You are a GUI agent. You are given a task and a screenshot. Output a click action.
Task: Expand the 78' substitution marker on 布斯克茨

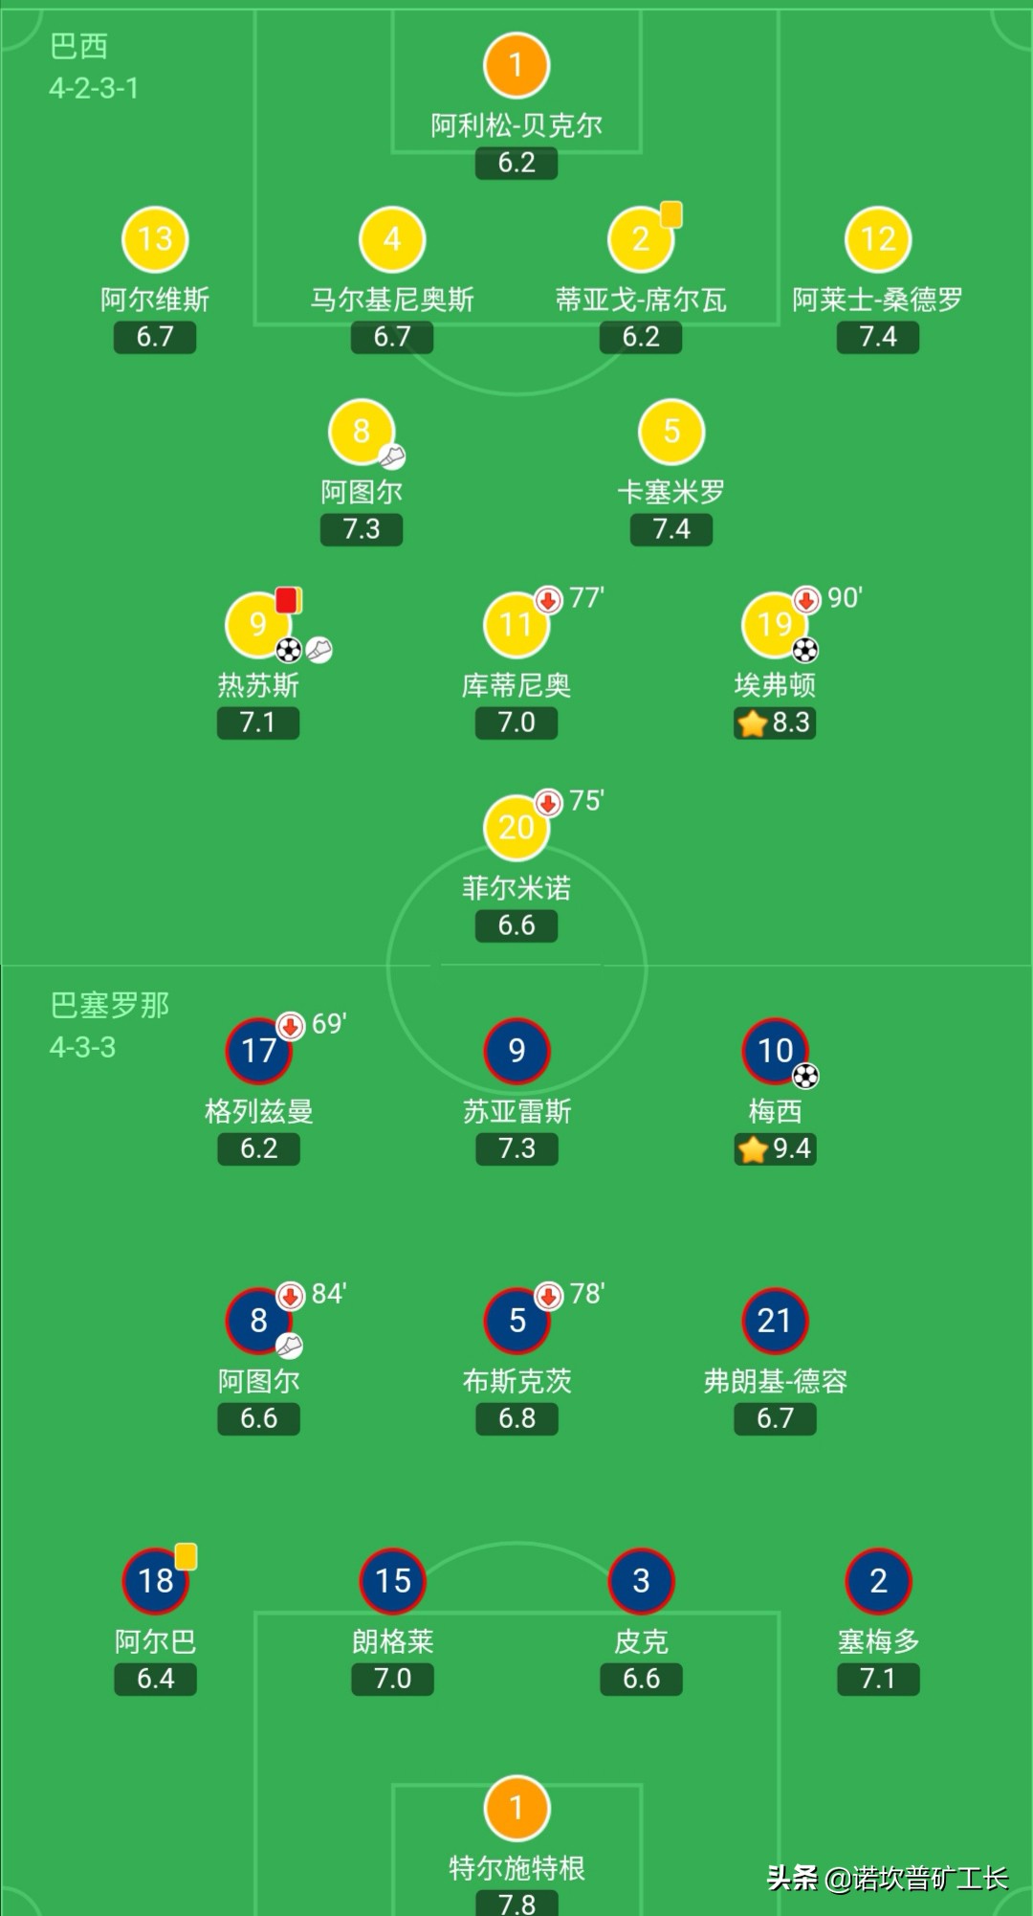click(547, 1294)
